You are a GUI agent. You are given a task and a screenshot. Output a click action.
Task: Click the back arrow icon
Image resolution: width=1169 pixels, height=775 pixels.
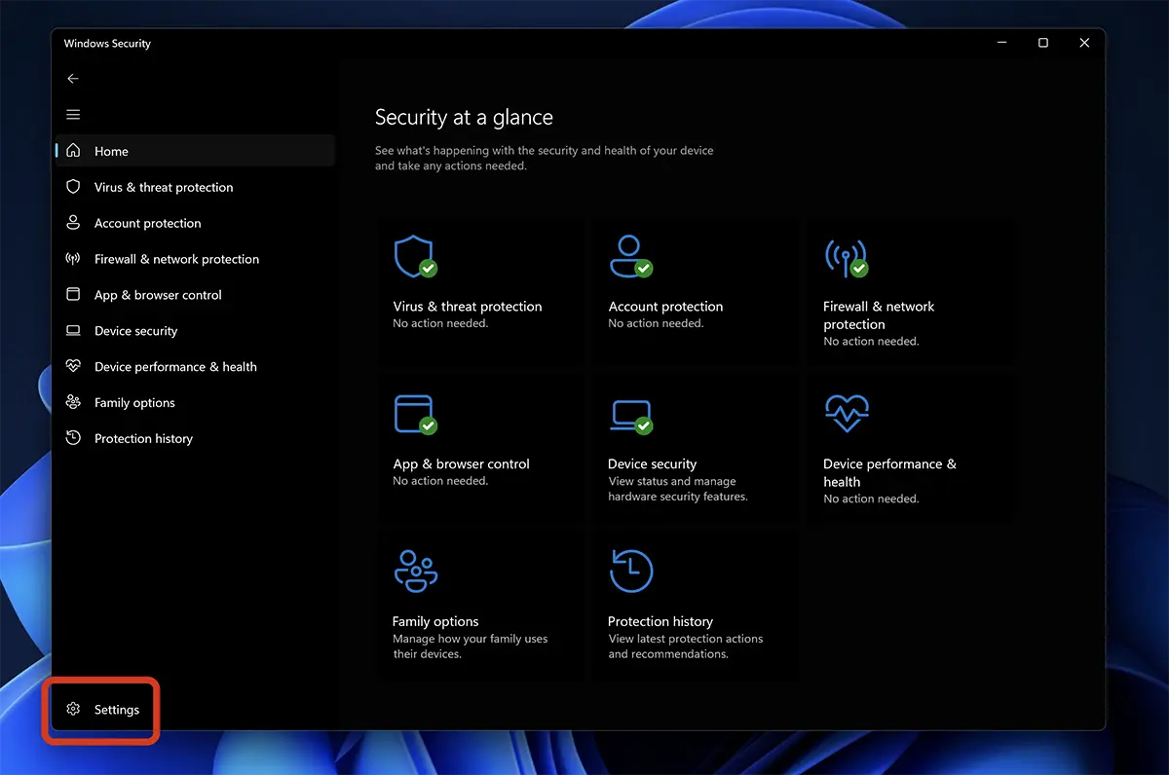click(73, 79)
